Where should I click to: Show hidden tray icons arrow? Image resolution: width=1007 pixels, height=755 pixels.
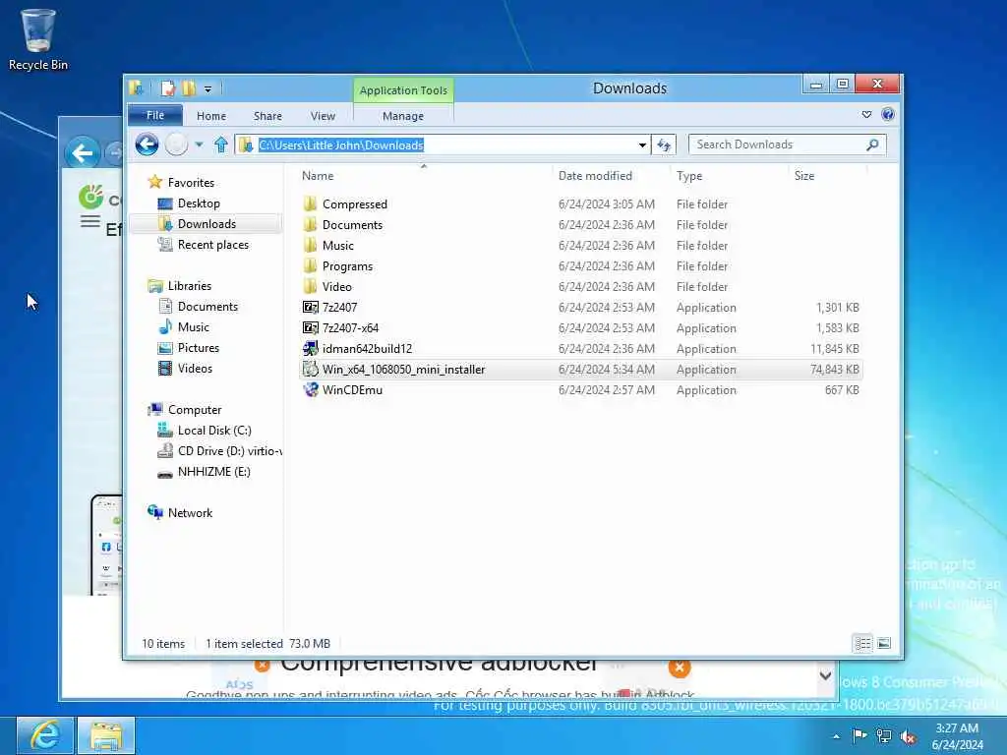coord(836,736)
